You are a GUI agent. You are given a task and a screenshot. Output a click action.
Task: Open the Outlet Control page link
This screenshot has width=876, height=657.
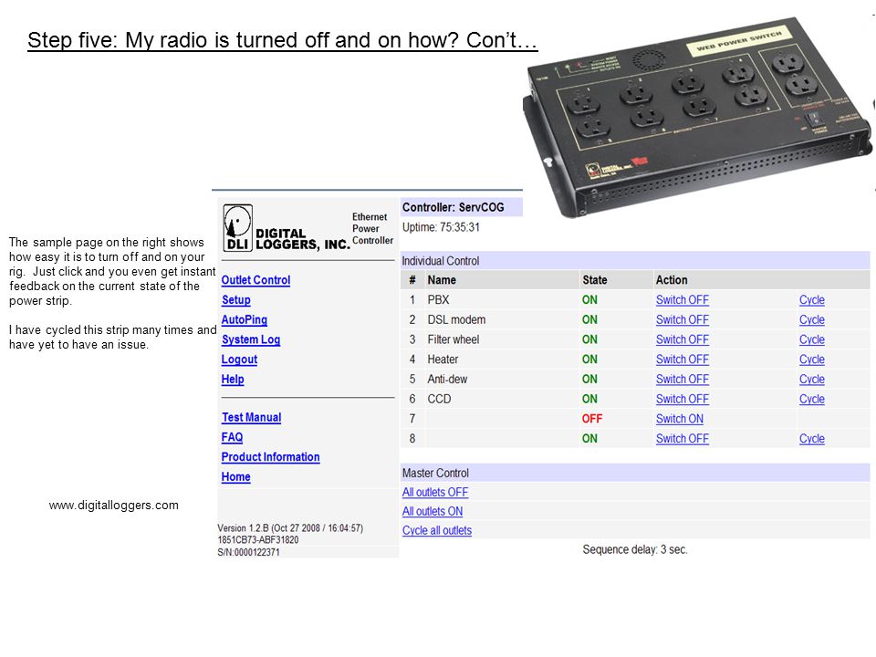[x=255, y=280]
